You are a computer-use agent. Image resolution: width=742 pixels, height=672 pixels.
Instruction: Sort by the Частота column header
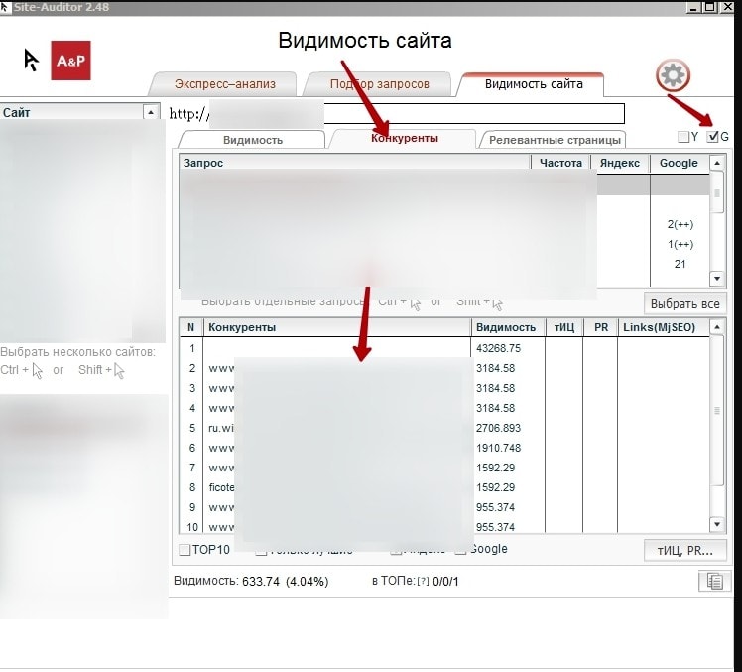coord(560,163)
